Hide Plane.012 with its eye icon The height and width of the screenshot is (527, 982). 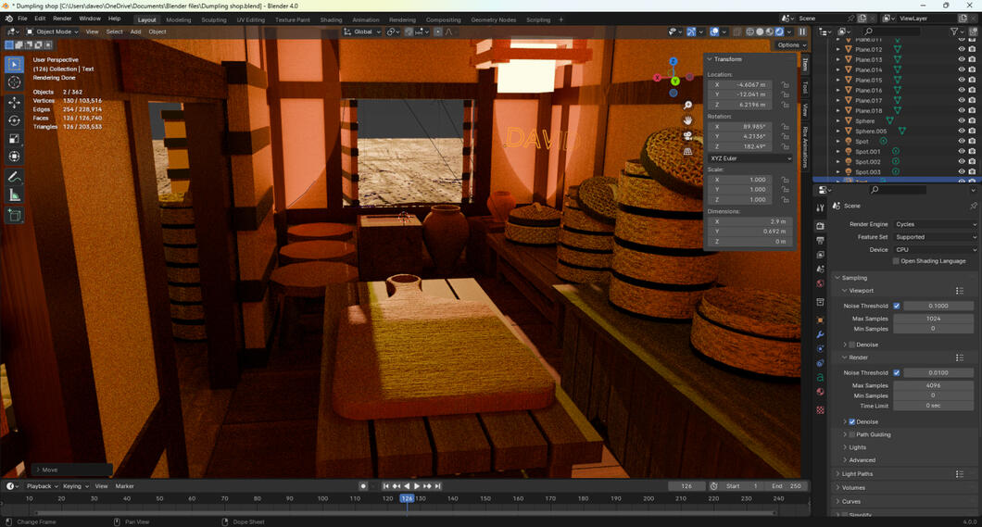click(x=962, y=49)
